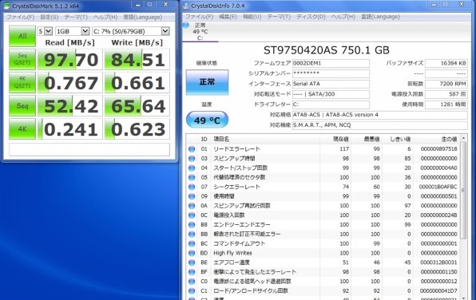Click status icon for 0C 電源投入回数
This screenshot has height=300, width=476.
(x=192, y=215)
